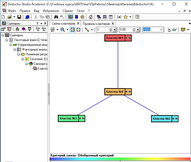Tile windows vertically icon

111,17
